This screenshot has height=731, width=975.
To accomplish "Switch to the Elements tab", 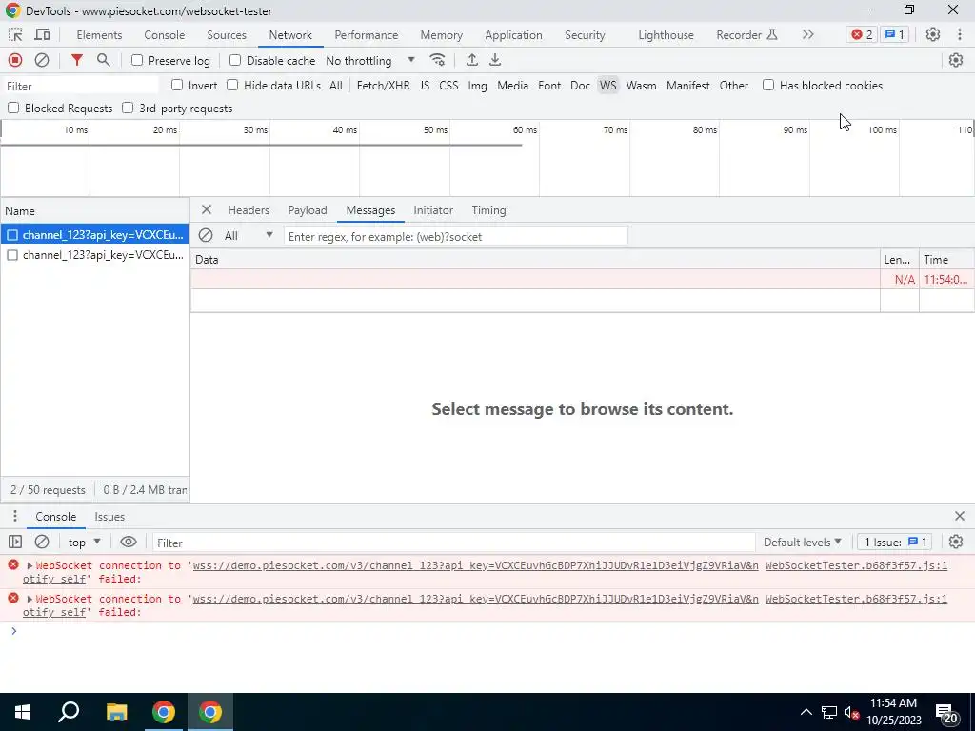I will [99, 35].
